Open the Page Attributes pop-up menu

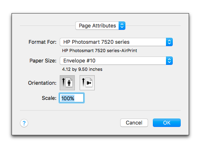100,25
